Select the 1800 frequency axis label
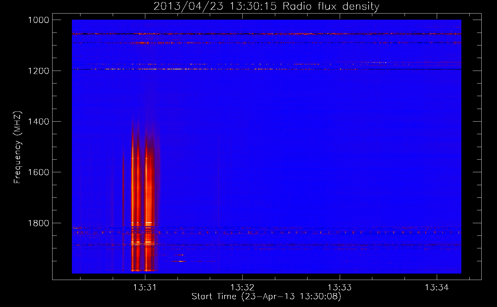497x307 pixels. pos(38,223)
